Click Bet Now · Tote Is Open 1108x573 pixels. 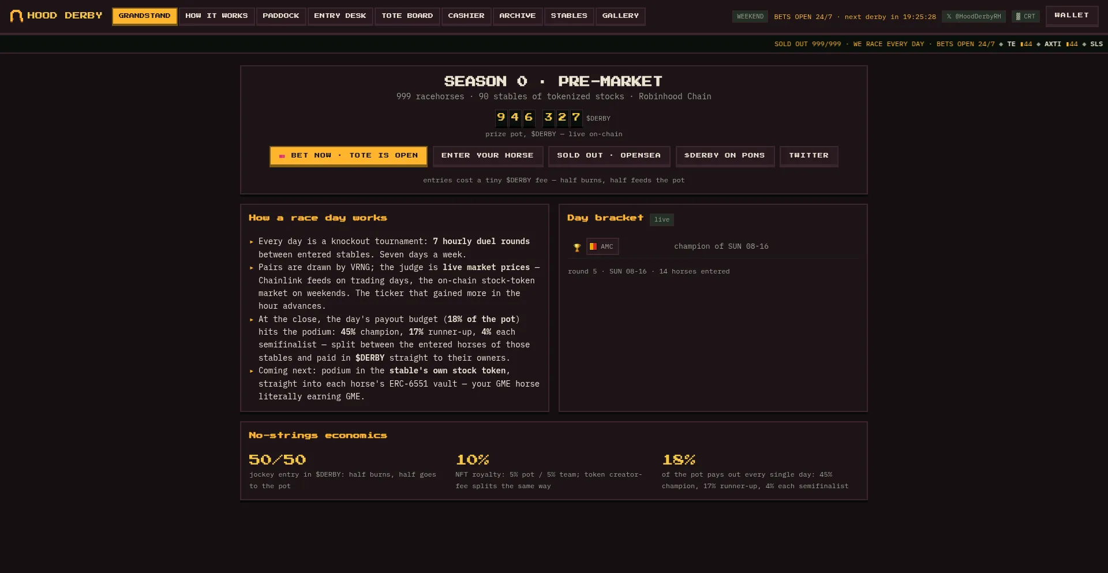(349, 156)
